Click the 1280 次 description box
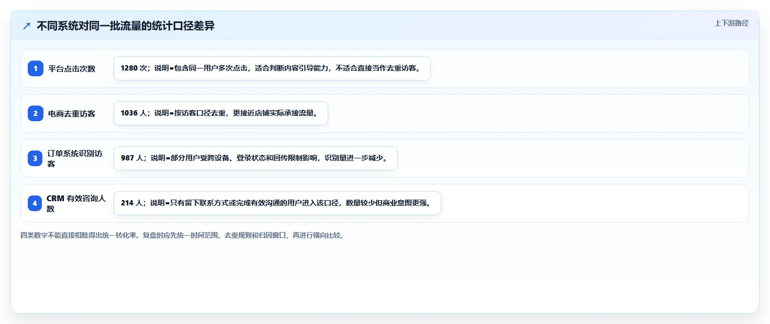770x324 pixels. click(x=272, y=68)
